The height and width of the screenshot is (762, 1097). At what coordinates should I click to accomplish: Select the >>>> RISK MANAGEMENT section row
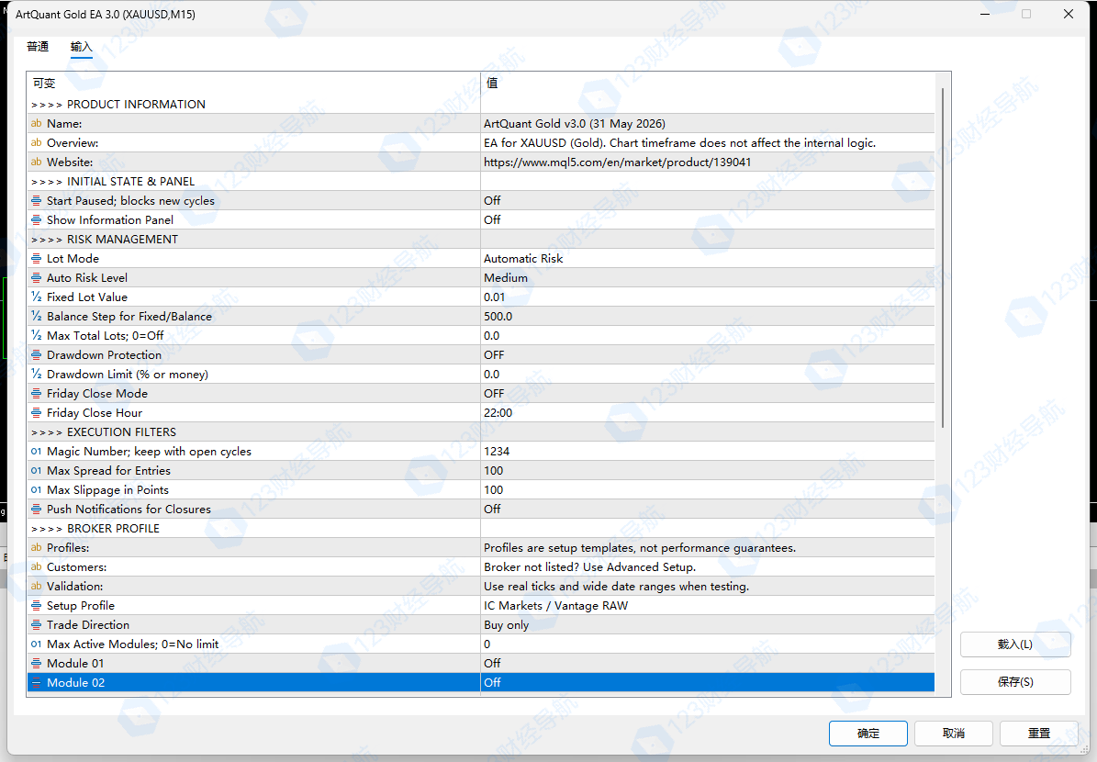pos(481,240)
